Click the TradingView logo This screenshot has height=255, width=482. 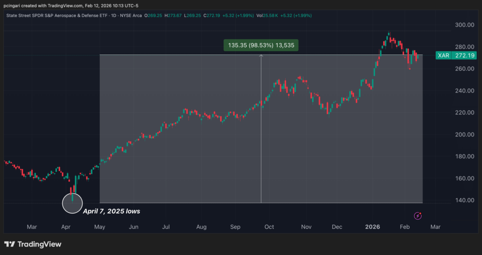pos(33,244)
